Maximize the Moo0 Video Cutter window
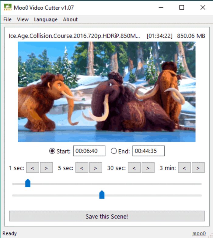Screen dimensions: 213x238 tap(182, 7)
